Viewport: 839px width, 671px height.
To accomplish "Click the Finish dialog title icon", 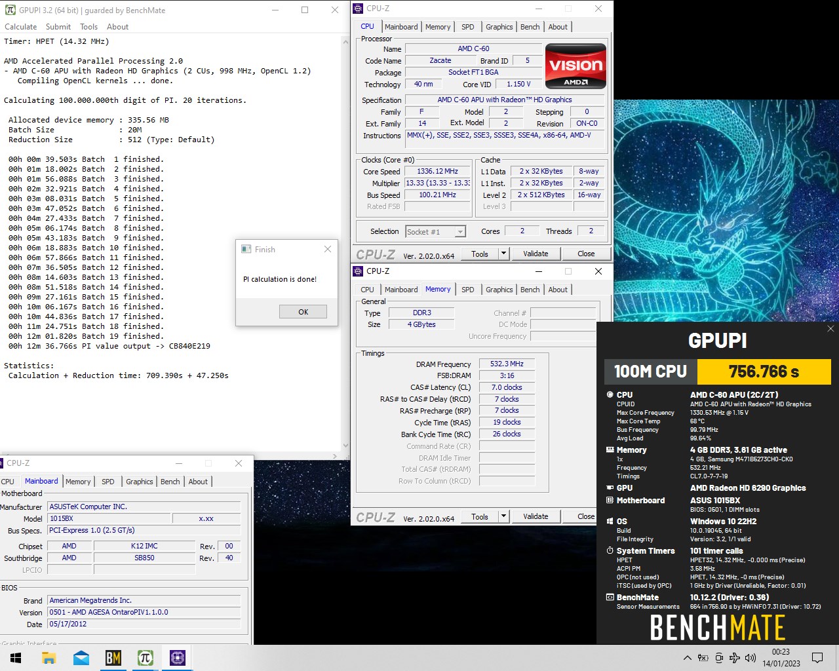I will [246, 249].
